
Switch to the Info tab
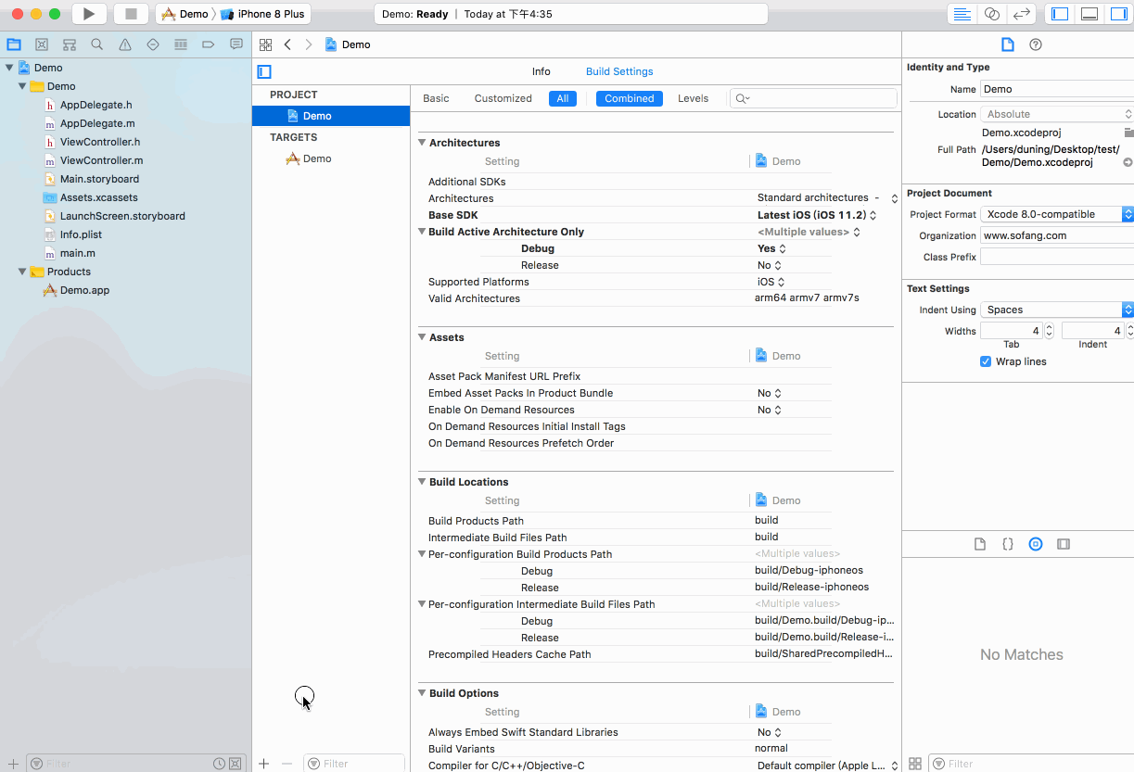pyautogui.click(x=542, y=71)
